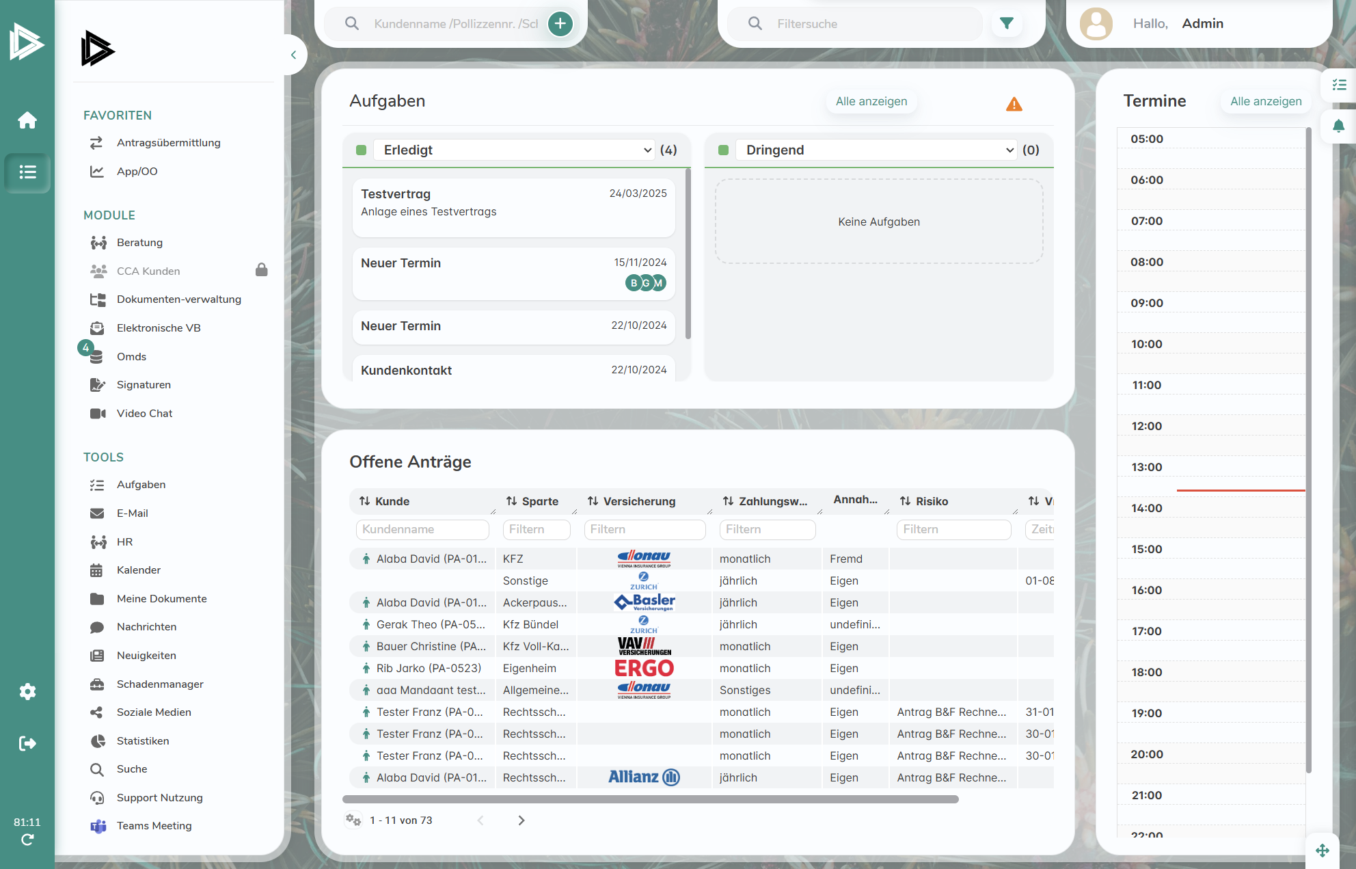The width and height of the screenshot is (1356, 869).
Task: Click the filter funnel icon
Action: pos(1006,24)
